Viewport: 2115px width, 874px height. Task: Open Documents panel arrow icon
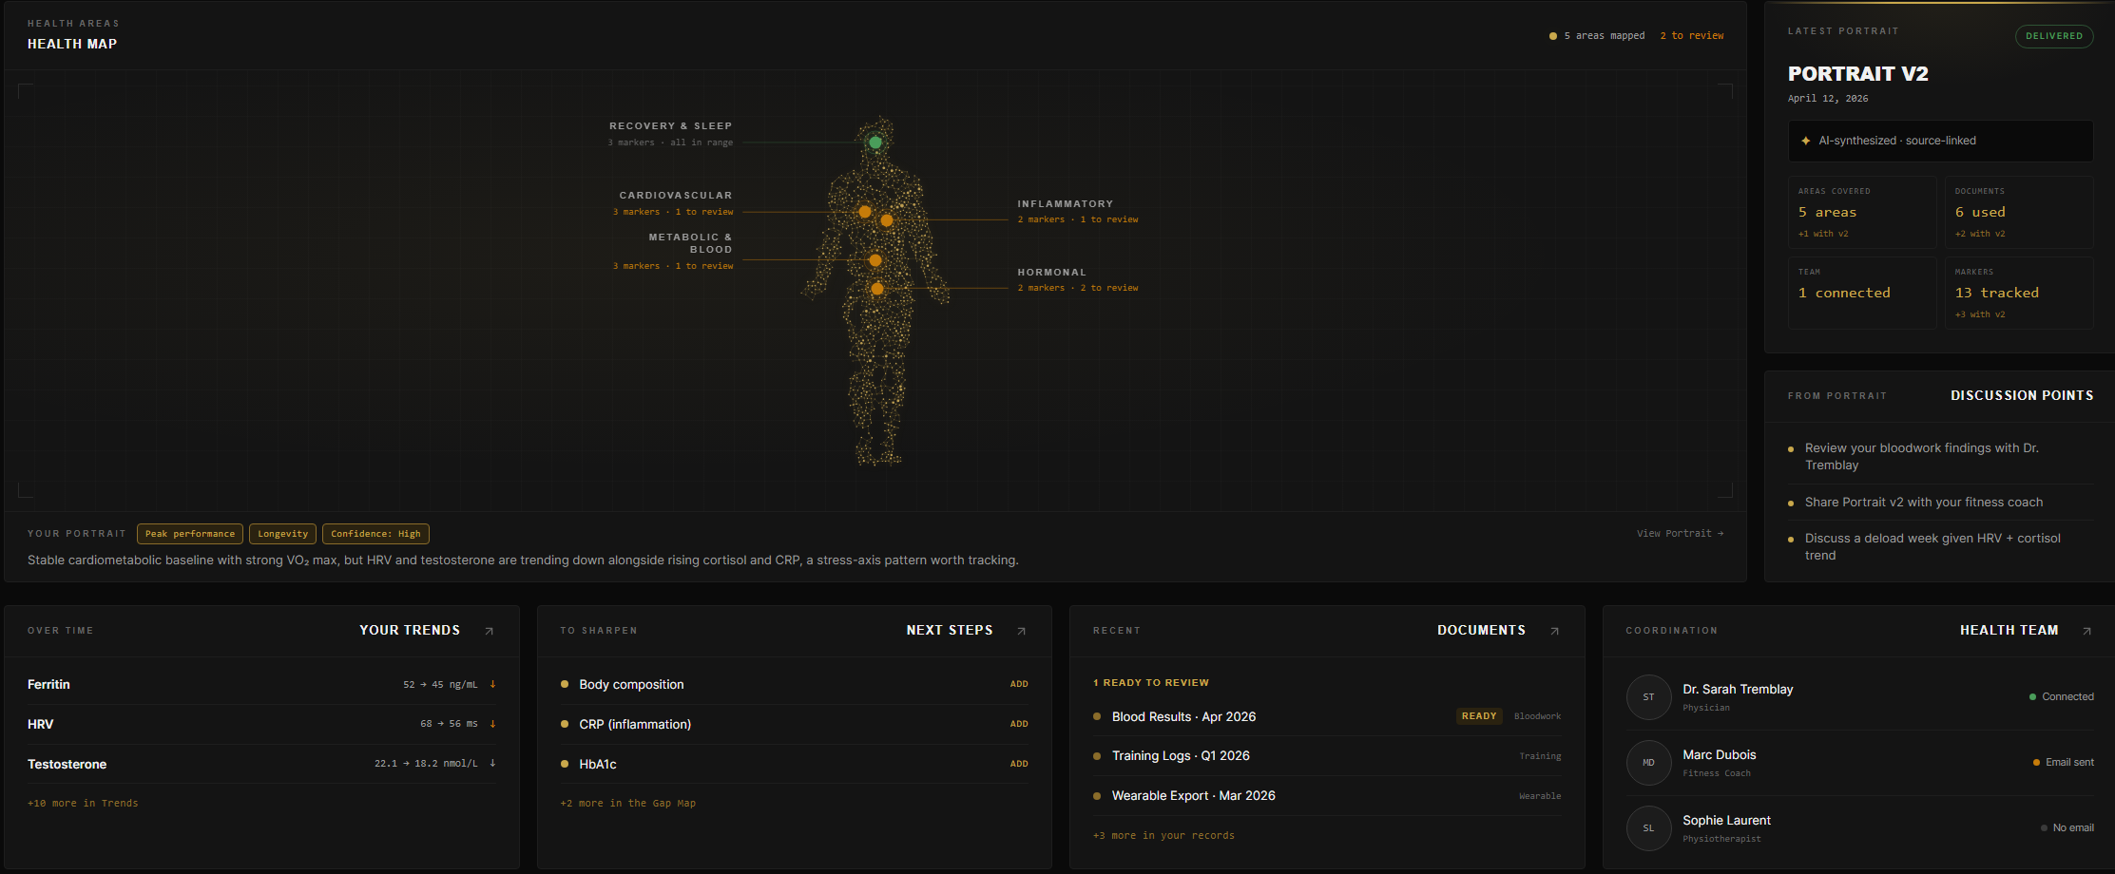1554,631
